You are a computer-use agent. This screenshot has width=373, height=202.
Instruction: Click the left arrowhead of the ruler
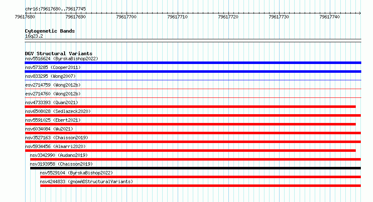coord(26,13)
